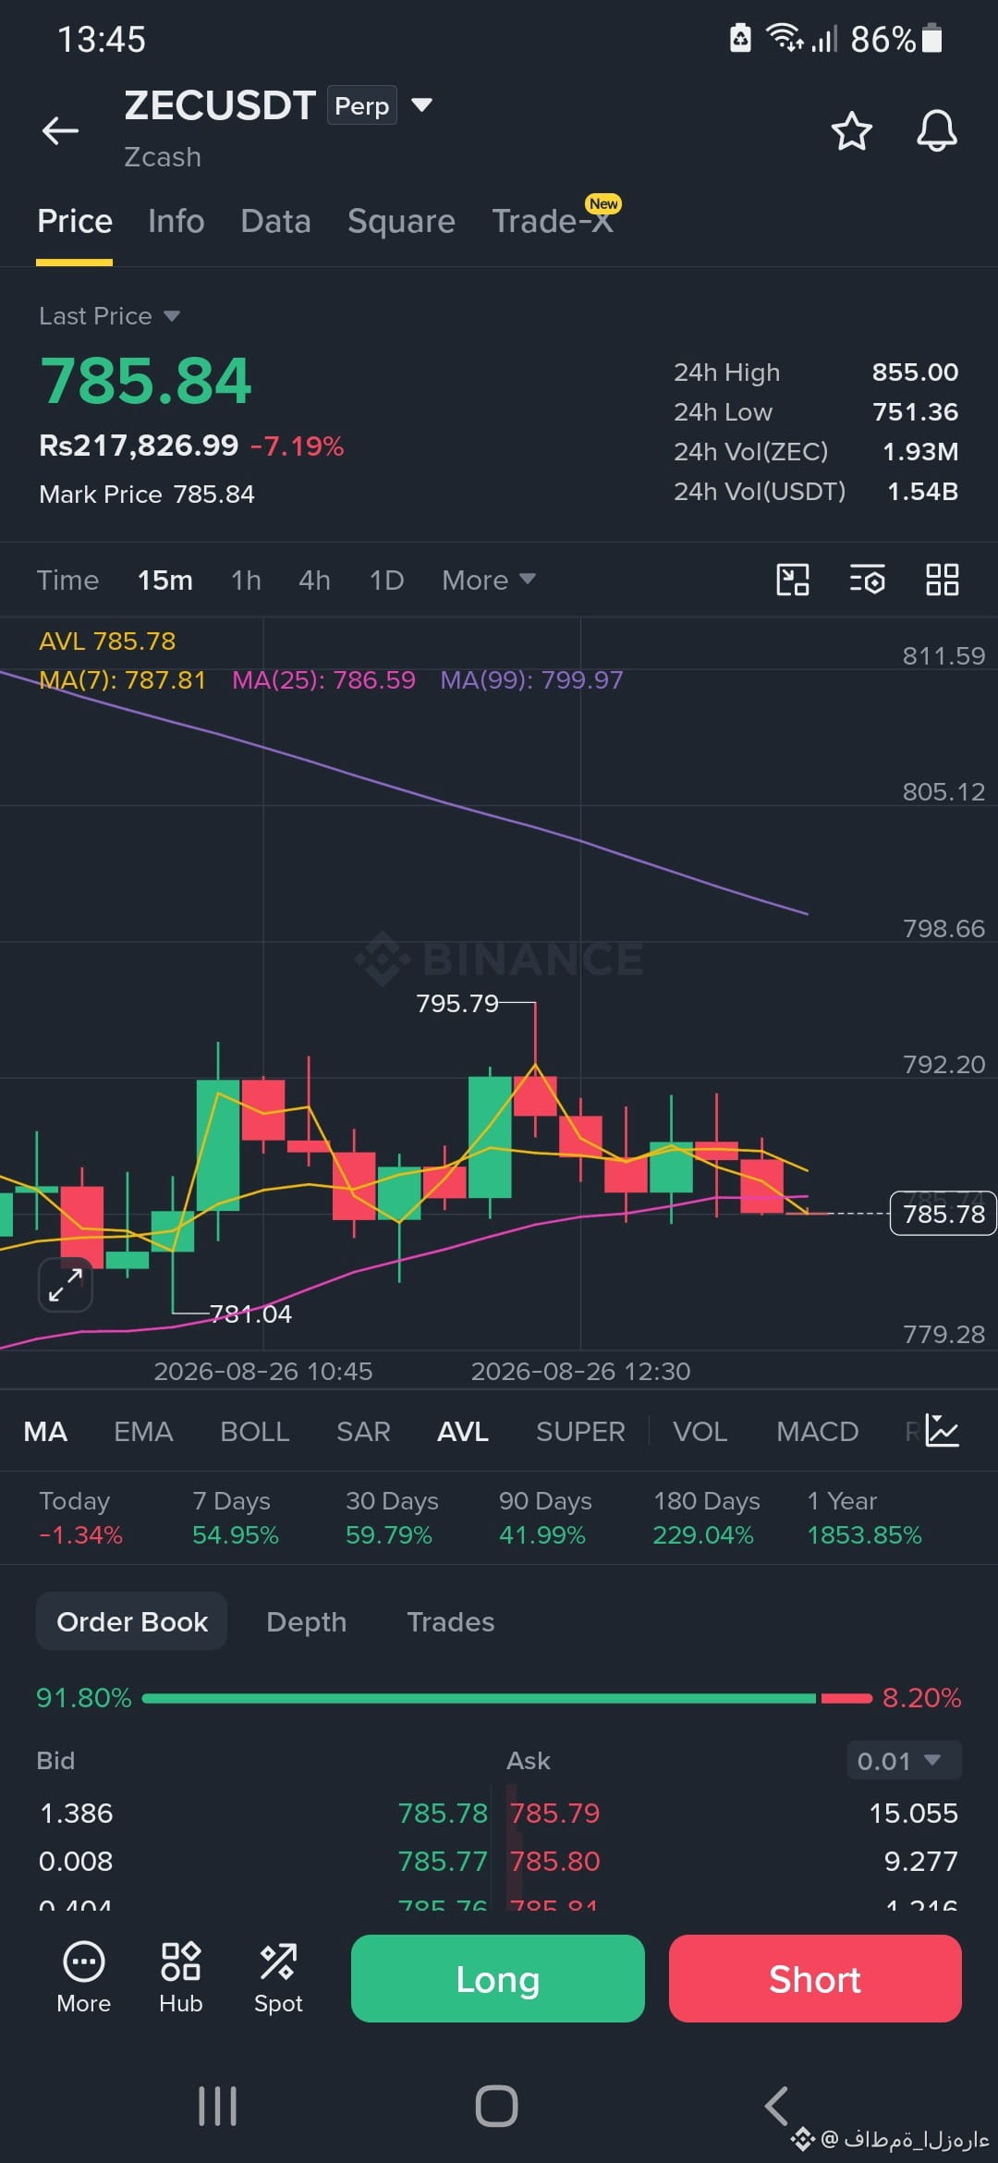Toggle BOLL indicator
Image resolution: width=998 pixels, height=2163 pixels.
click(254, 1431)
